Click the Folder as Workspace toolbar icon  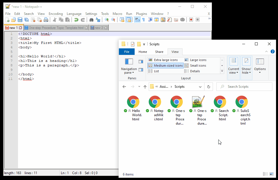pyautogui.click(x=176, y=20)
